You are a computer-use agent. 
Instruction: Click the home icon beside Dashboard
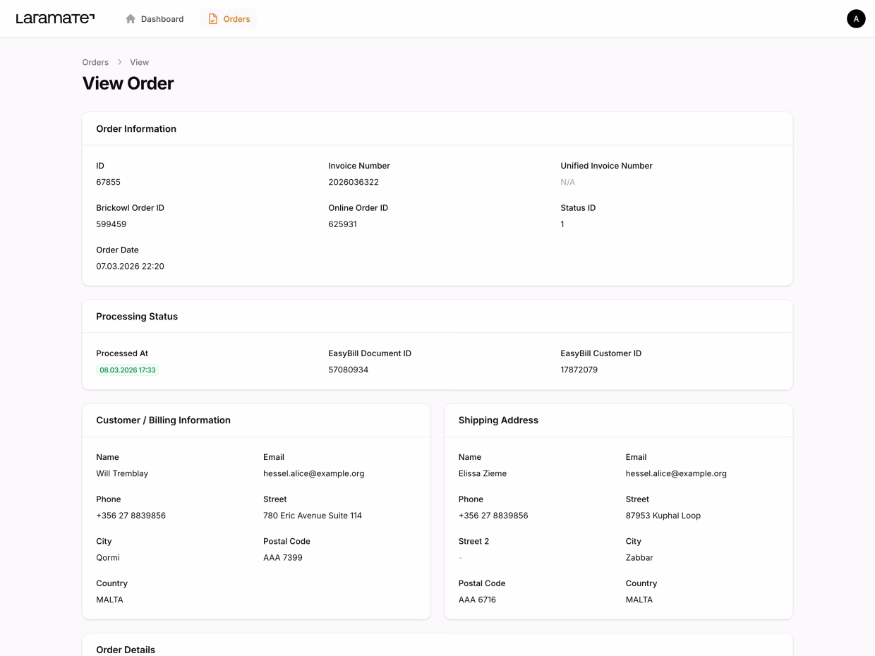click(x=131, y=19)
